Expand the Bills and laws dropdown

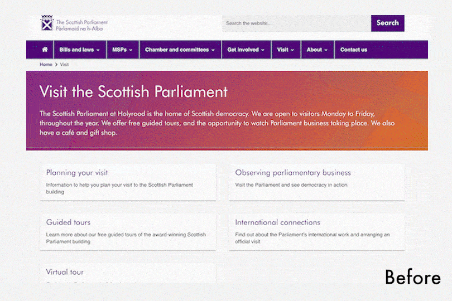point(79,50)
